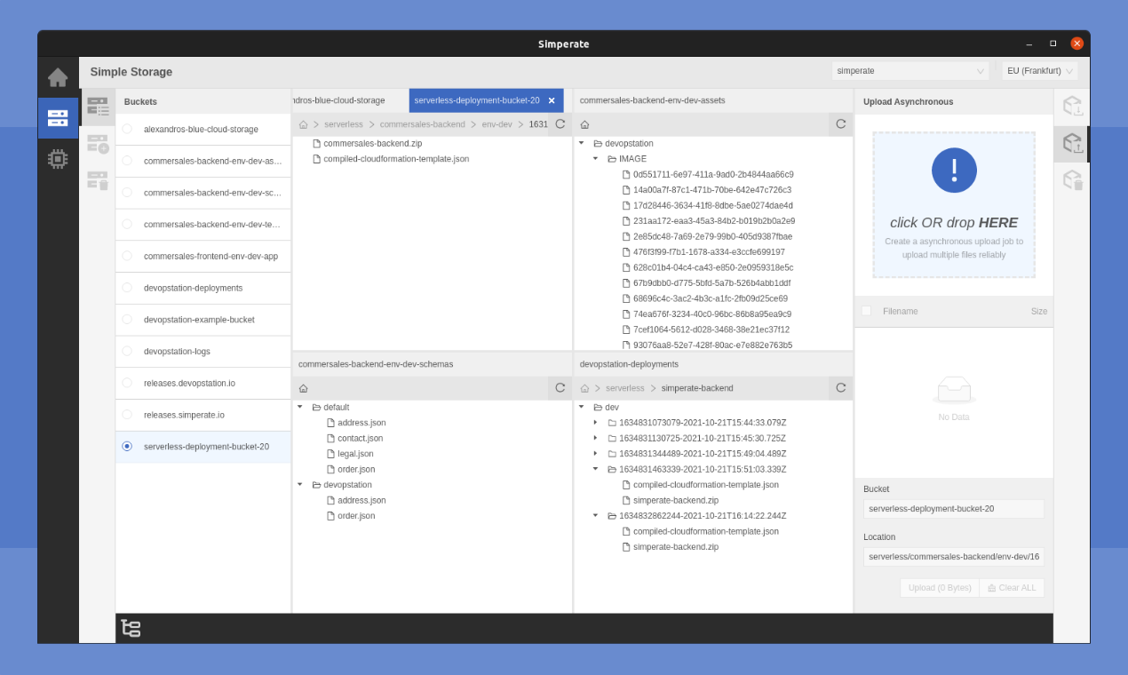Screen dimensions: 1128x675
Task: Refresh the serverless-deployment-bucket-20 pane
Action: 560,124
